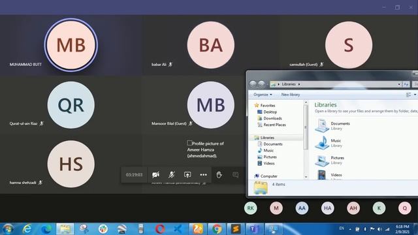Click the Libraries address bar breadcrumb

pos(289,84)
